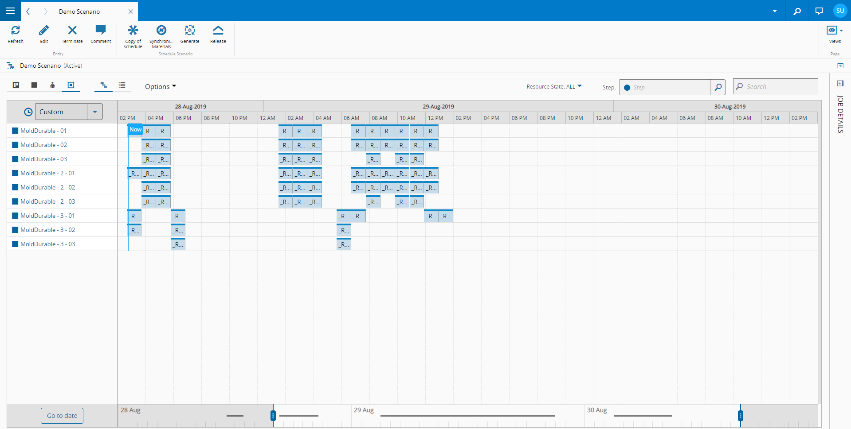This screenshot has height=429, width=851.
Task: Click the Edit pencil icon
Action: [x=44, y=31]
